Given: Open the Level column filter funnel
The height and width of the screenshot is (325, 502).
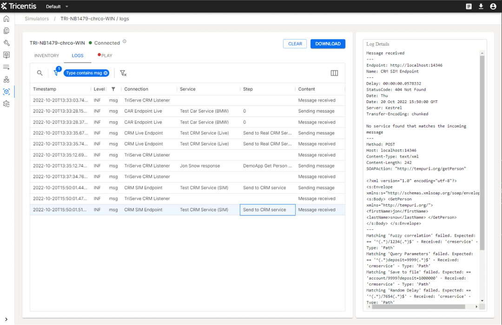Looking at the screenshot, I should tap(114, 89).
